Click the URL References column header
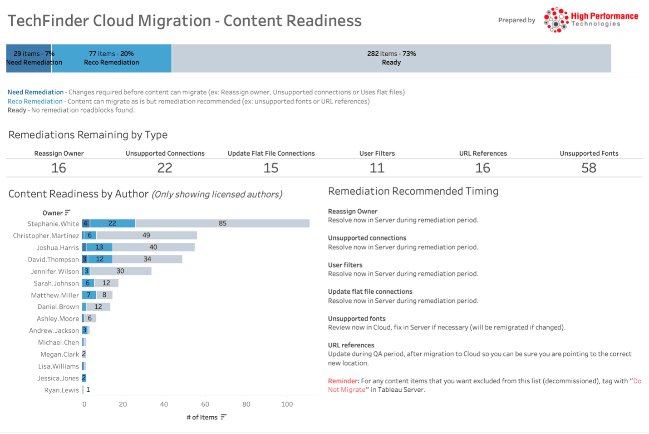The width and height of the screenshot is (649, 434). [482, 153]
